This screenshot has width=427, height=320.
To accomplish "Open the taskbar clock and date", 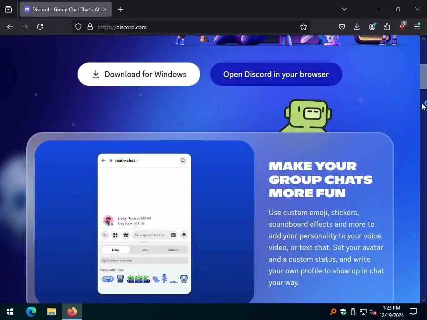I will coord(392,312).
